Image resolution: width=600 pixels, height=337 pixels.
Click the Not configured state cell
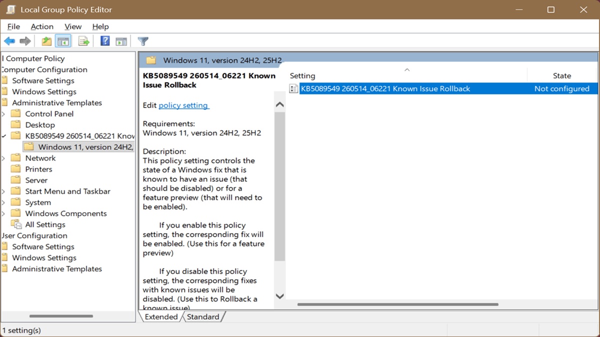[562, 89]
